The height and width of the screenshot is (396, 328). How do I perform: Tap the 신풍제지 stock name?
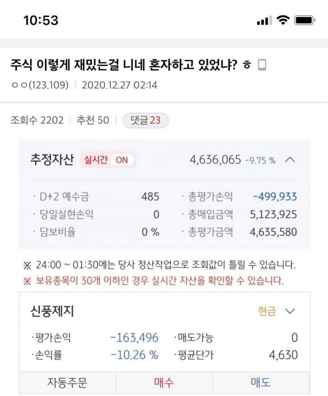tap(52, 311)
